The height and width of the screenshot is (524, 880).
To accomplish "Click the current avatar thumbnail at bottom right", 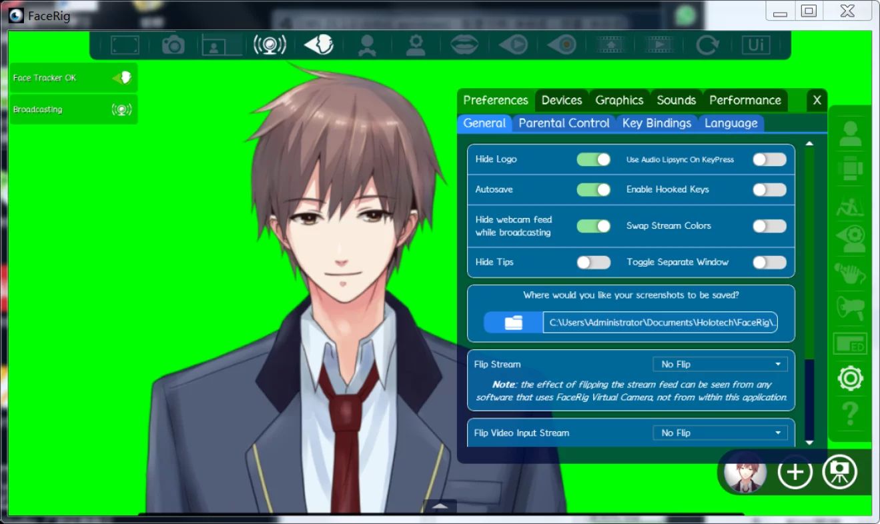I will pyautogui.click(x=745, y=472).
